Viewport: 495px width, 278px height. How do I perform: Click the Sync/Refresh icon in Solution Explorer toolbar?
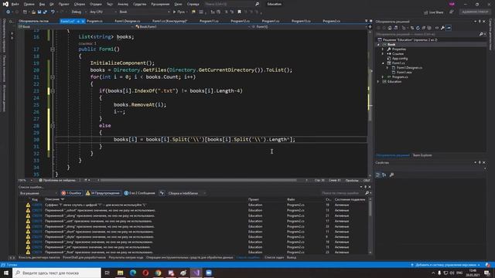(x=418, y=28)
